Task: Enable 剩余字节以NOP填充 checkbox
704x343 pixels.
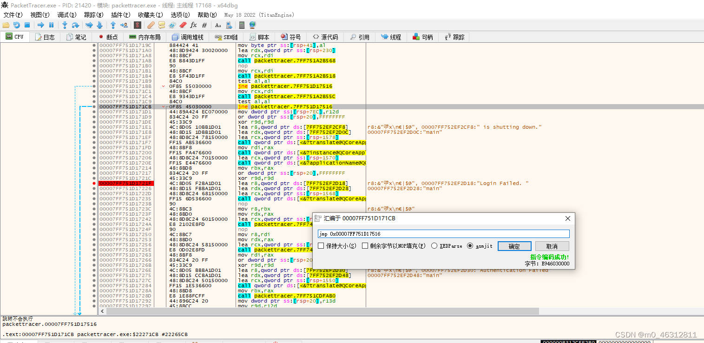Action: pyautogui.click(x=365, y=246)
